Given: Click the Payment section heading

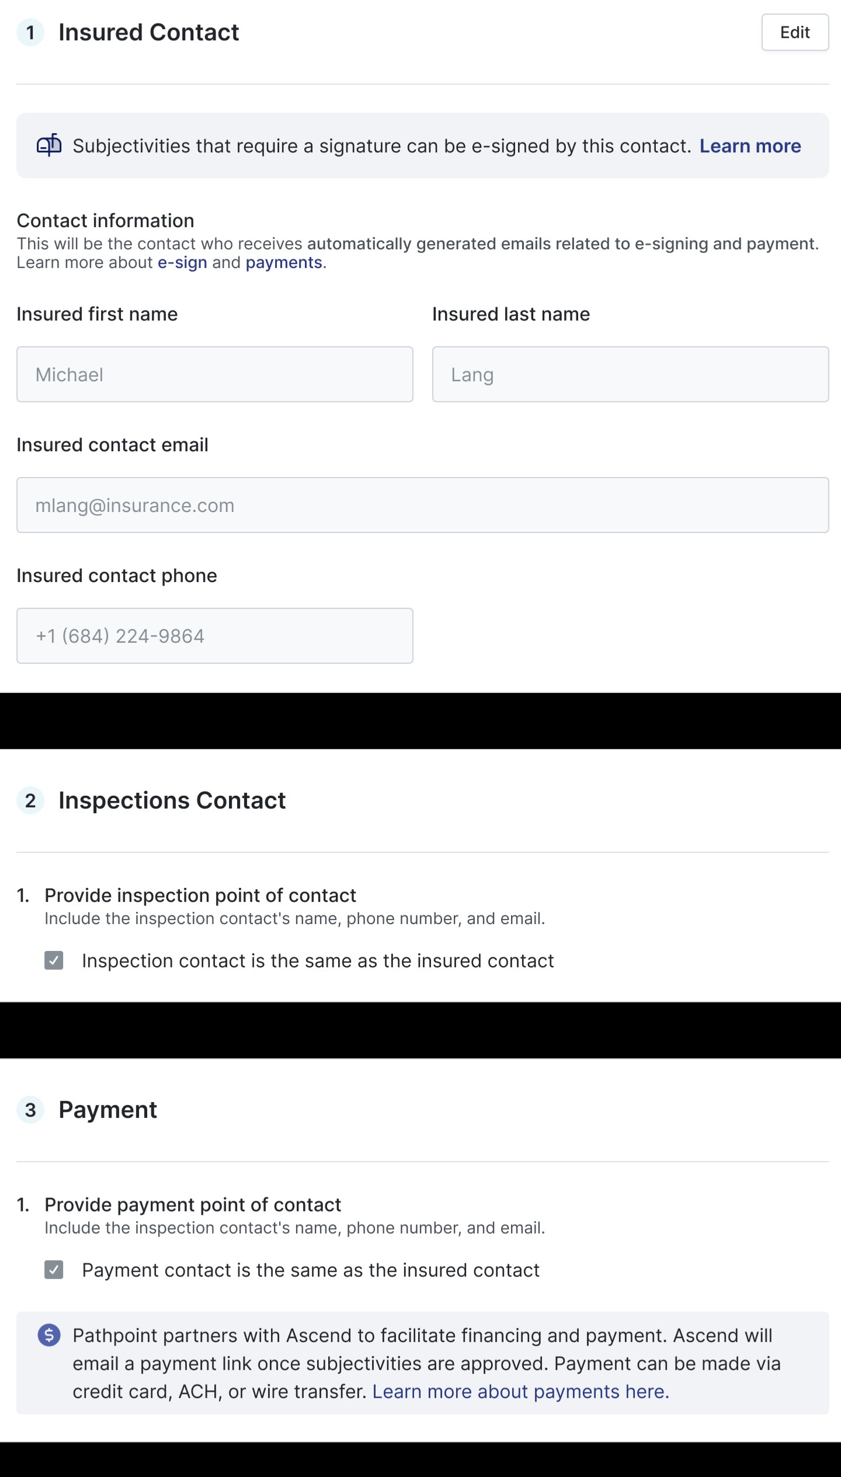Looking at the screenshot, I should point(108,1110).
